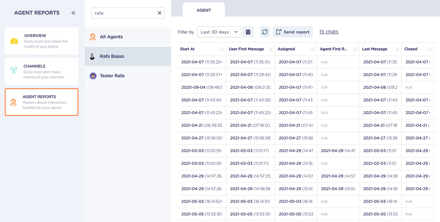The image size is (440, 222).
Task: Click the Channels antenna icon
Action: pos(14,70)
